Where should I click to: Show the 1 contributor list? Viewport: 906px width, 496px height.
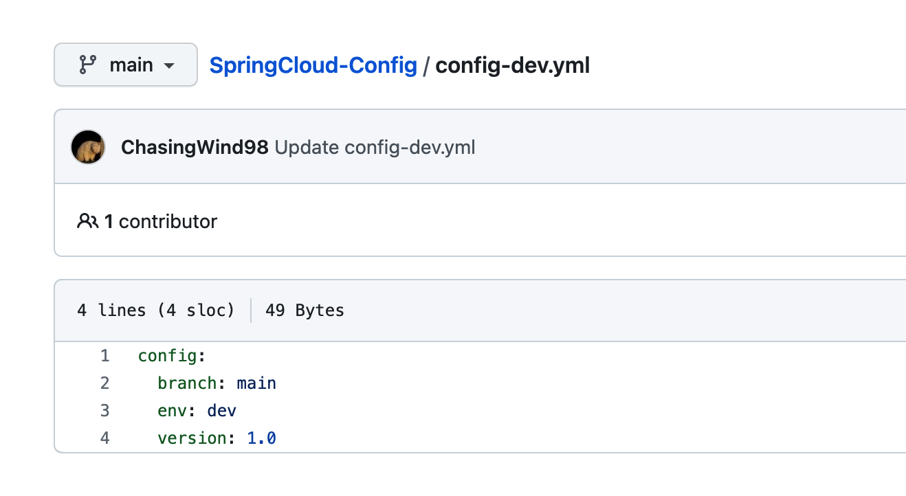161,221
